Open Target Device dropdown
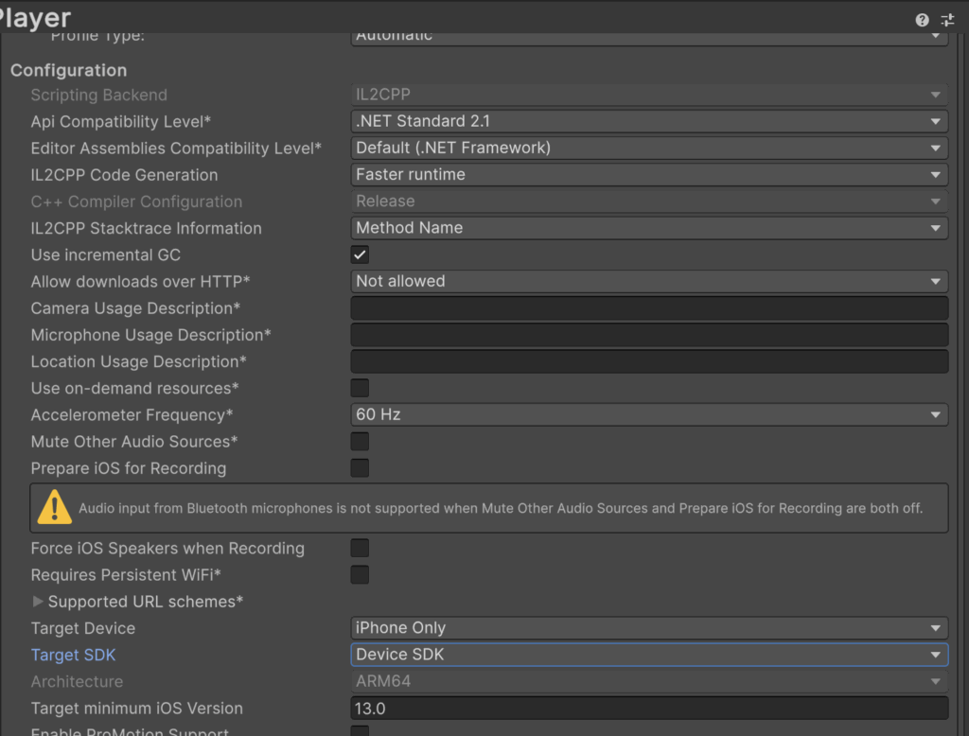Screen dimensions: 969x736 click(648, 628)
